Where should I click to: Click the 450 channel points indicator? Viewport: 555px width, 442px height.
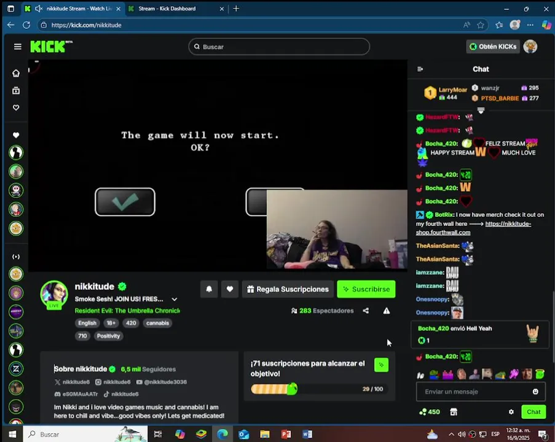click(x=430, y=411)
